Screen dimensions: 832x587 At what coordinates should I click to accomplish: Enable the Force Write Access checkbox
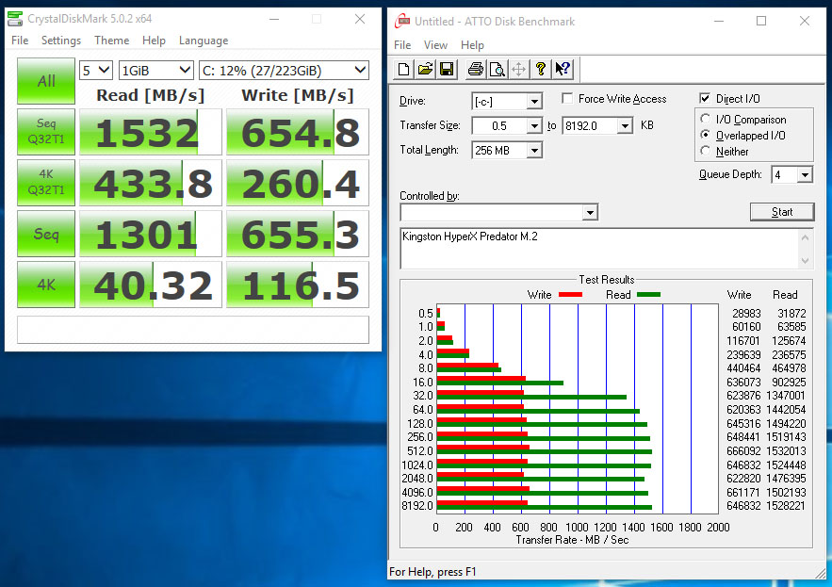(568, 99)
